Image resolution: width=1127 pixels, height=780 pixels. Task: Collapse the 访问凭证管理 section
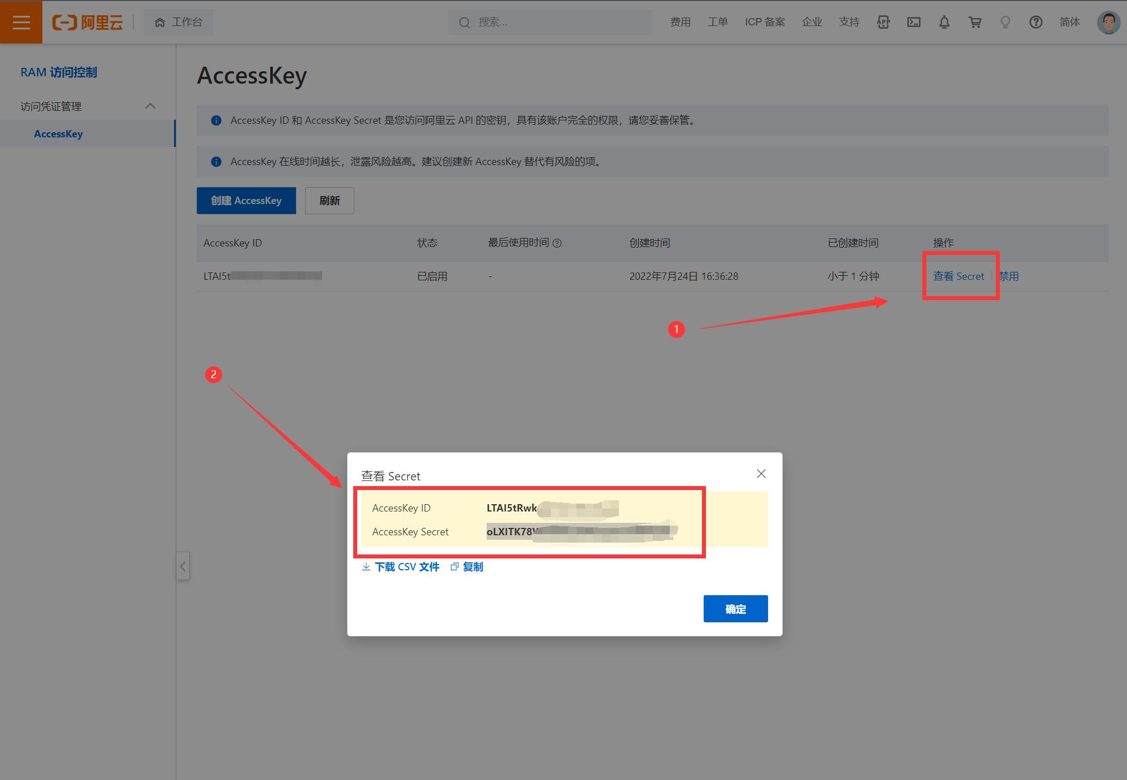point(150,106)
